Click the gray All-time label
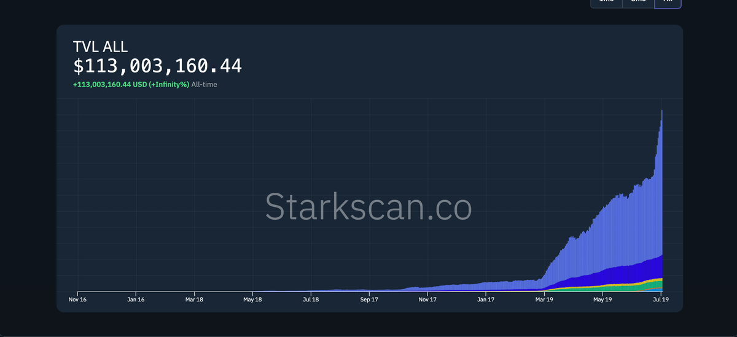This screenshot has width=737, height=337. click(x=204, y=84)
